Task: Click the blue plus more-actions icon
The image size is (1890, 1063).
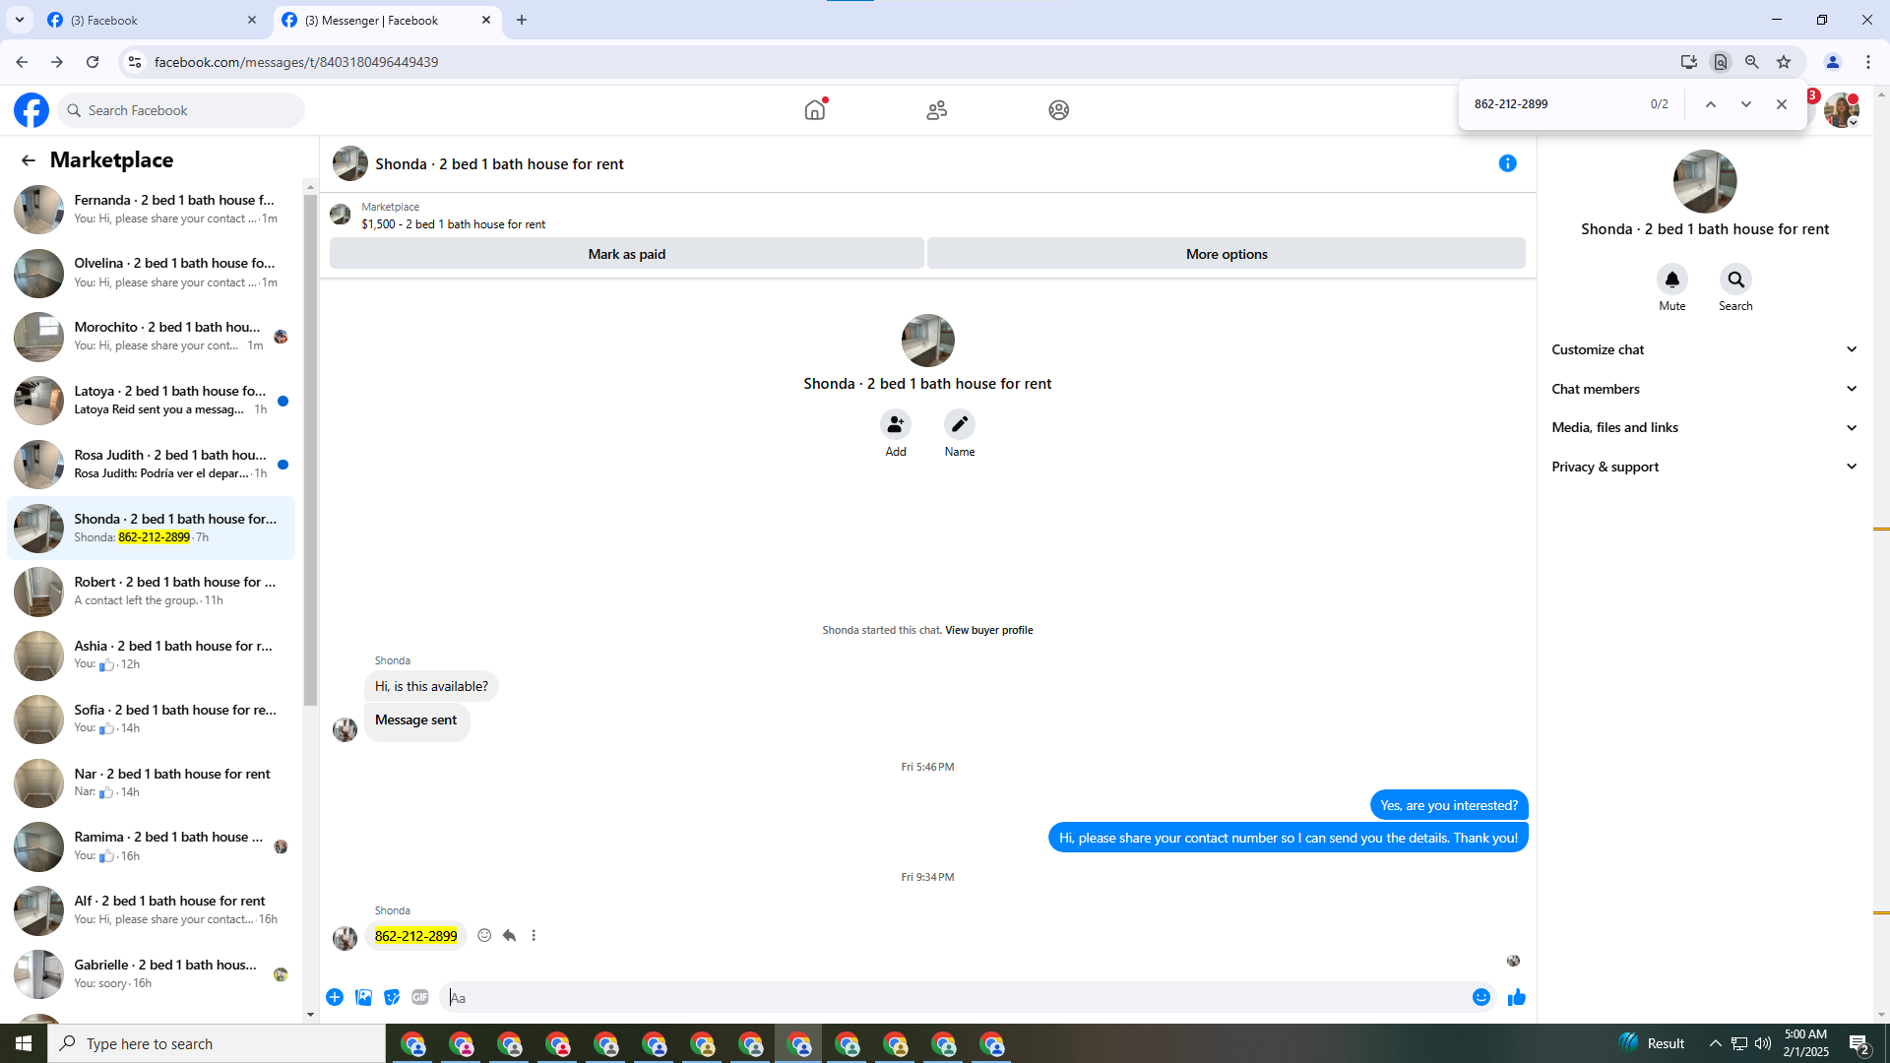Action: pos(335,997)
